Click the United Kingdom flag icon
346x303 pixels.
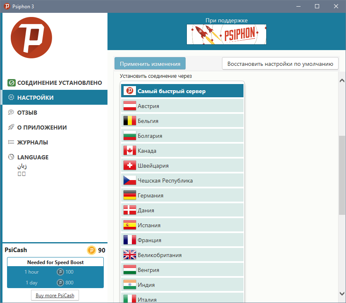coord(130,255)
